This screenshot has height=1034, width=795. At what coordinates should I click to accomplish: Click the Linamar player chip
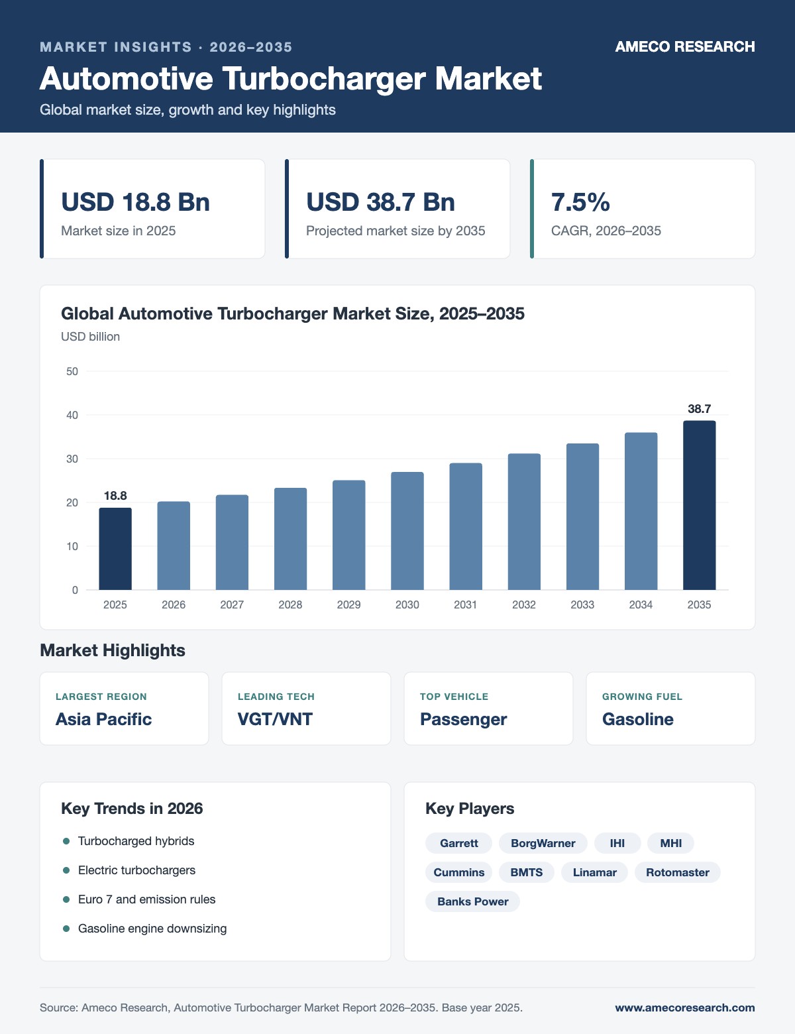595,872
